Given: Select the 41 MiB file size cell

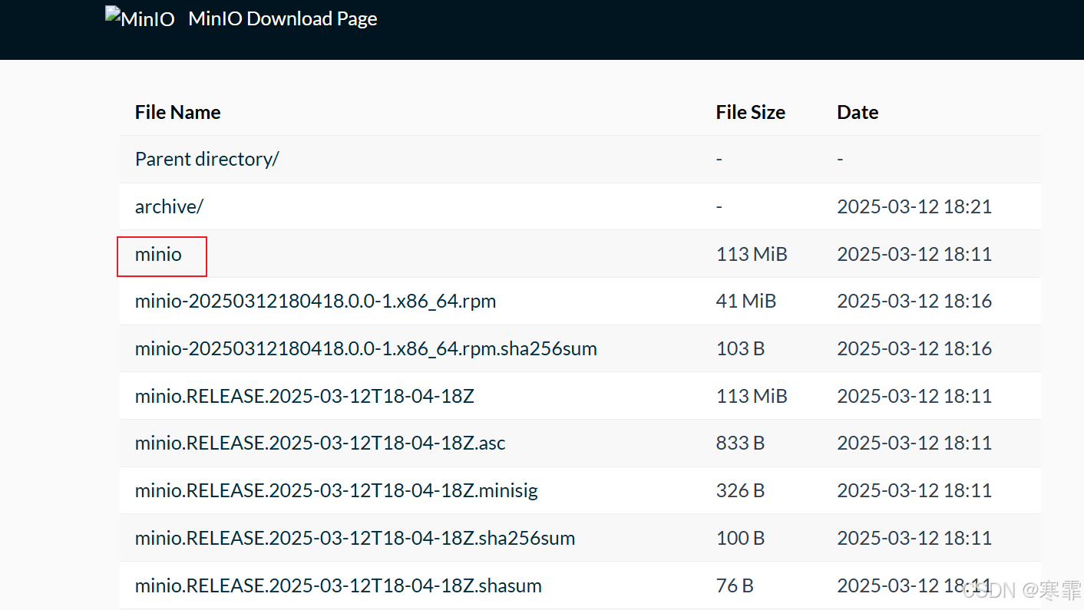Looking at the screenshot, I should point(745,301).
